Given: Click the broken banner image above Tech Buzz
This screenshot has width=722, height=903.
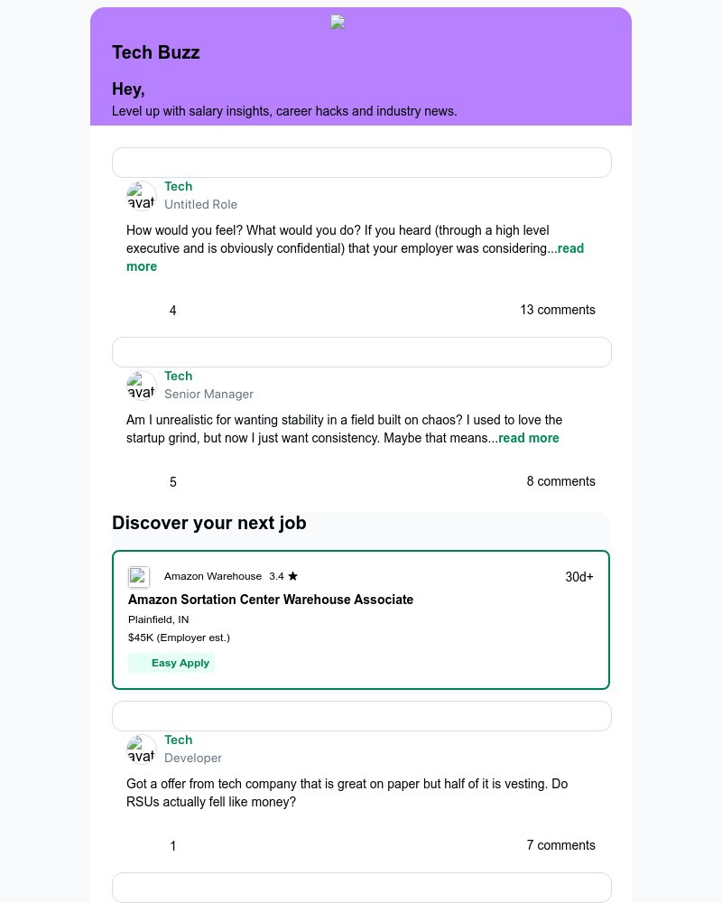Looking at the screenshot, I should [x=338, y=22].
